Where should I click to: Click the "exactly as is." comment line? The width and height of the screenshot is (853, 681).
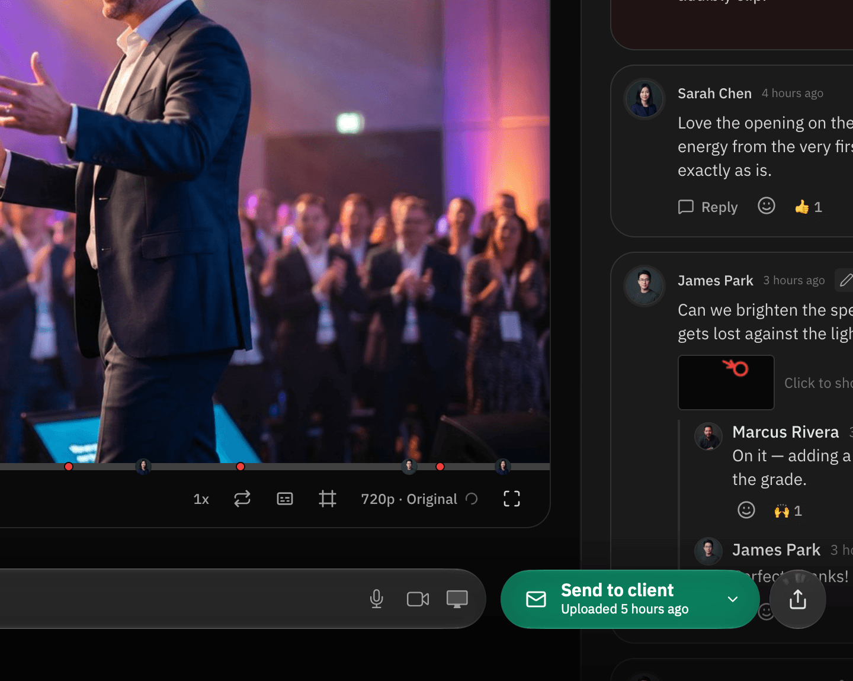[724, 171]
